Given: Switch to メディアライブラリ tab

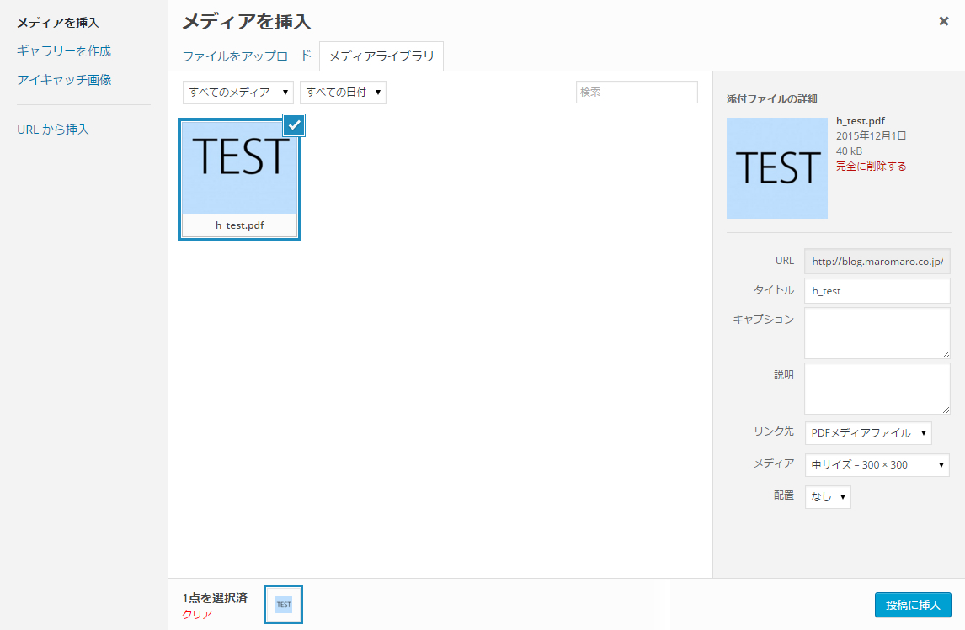Looking at the screenshot, I should tap(381, 56).
